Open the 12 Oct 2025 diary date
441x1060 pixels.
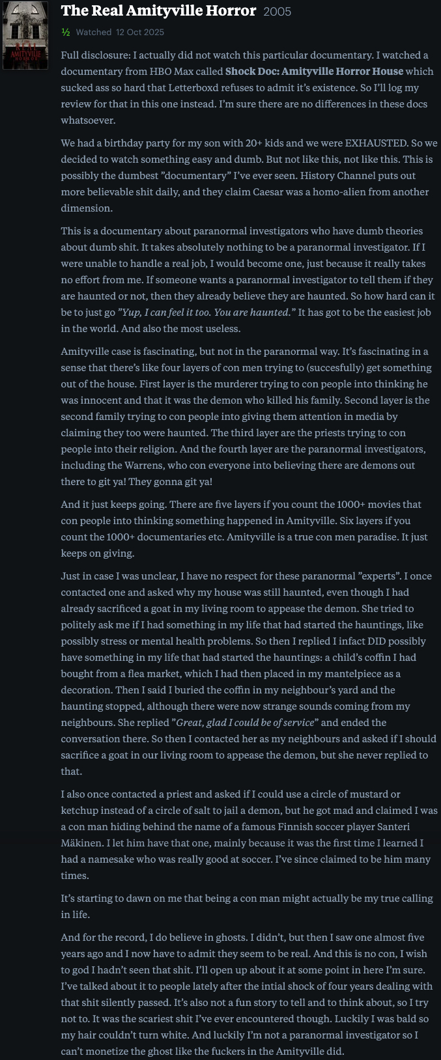click(x=140, y=32)
